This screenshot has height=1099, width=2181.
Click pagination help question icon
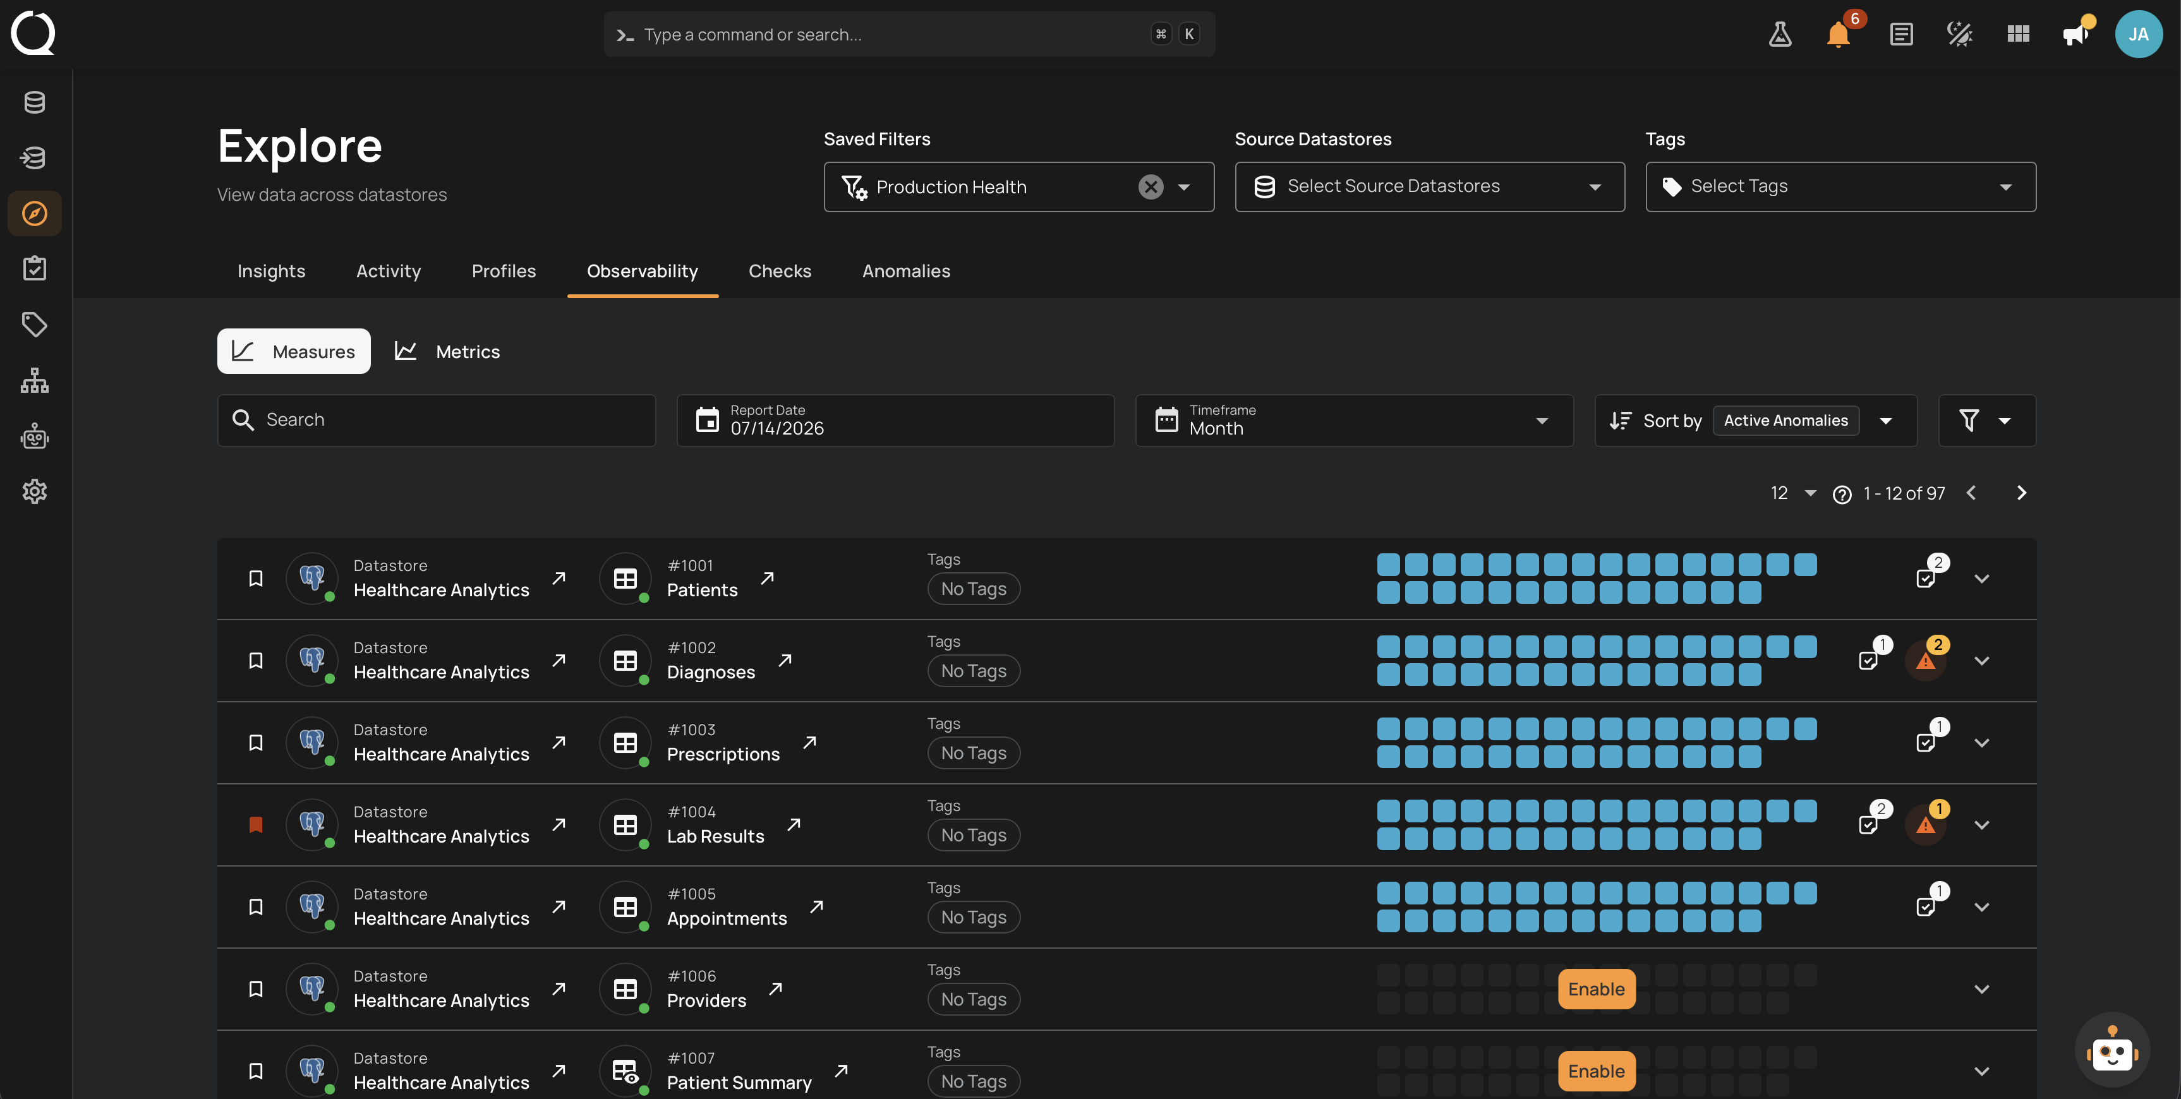click(1842, 495)
